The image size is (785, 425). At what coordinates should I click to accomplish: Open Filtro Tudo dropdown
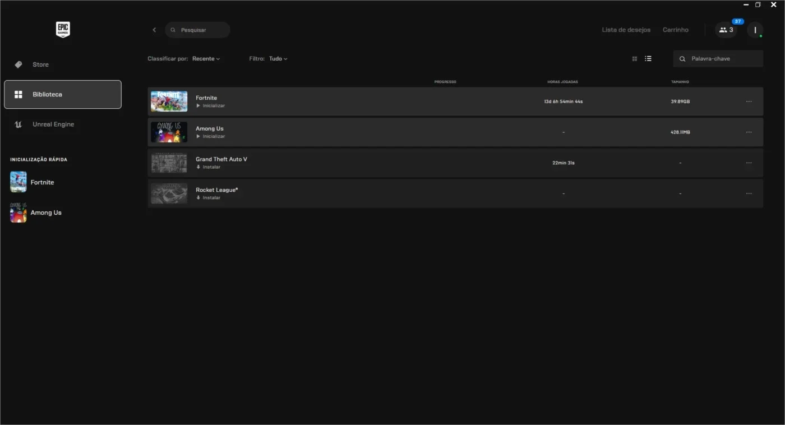(x=278, y=58)
